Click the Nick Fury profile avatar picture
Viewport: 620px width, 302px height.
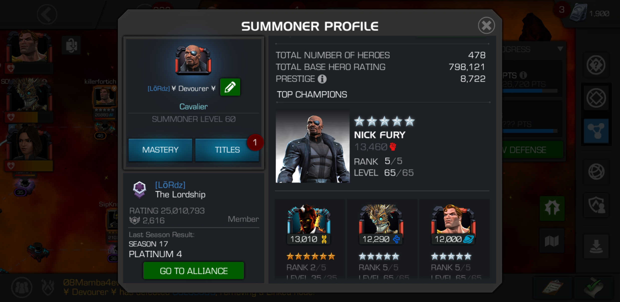[x=193, y=60]
